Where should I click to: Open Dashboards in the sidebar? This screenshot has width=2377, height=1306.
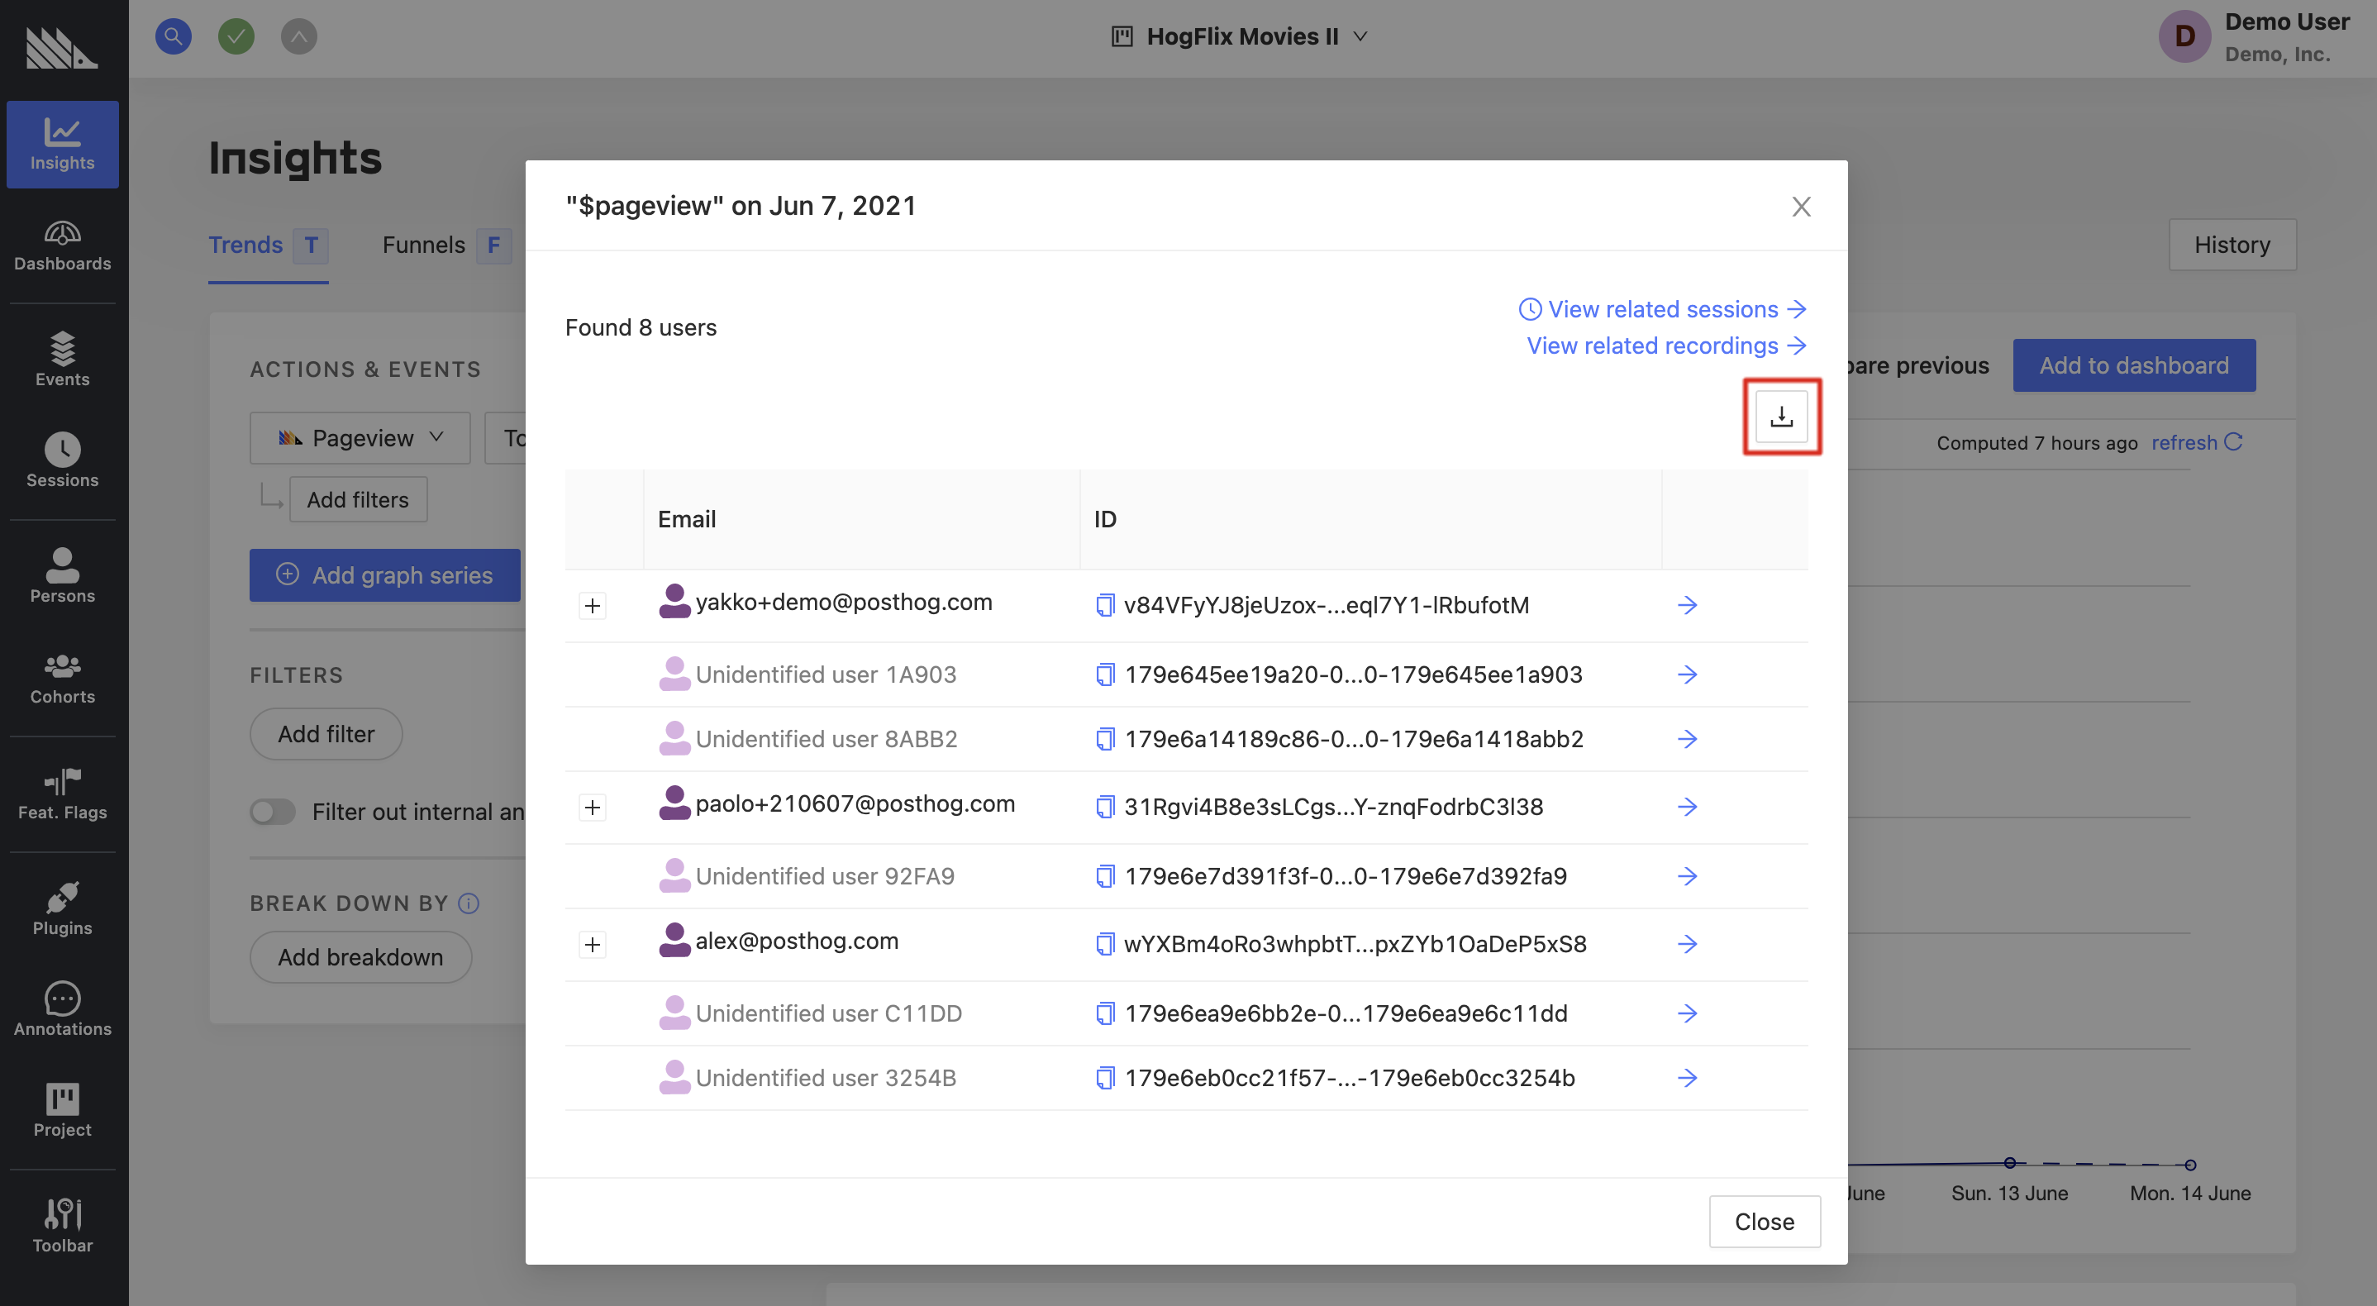(63, 245)
